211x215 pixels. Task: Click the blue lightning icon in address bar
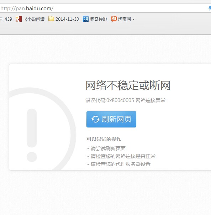210,8
